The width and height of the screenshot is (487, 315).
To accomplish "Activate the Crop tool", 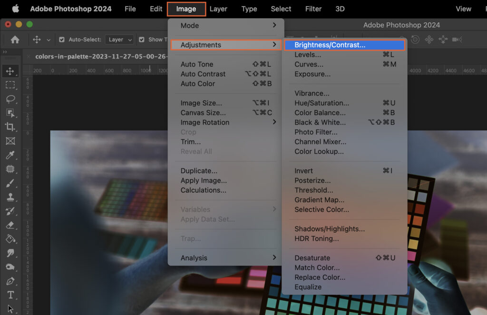I will [x=10, y=127].
